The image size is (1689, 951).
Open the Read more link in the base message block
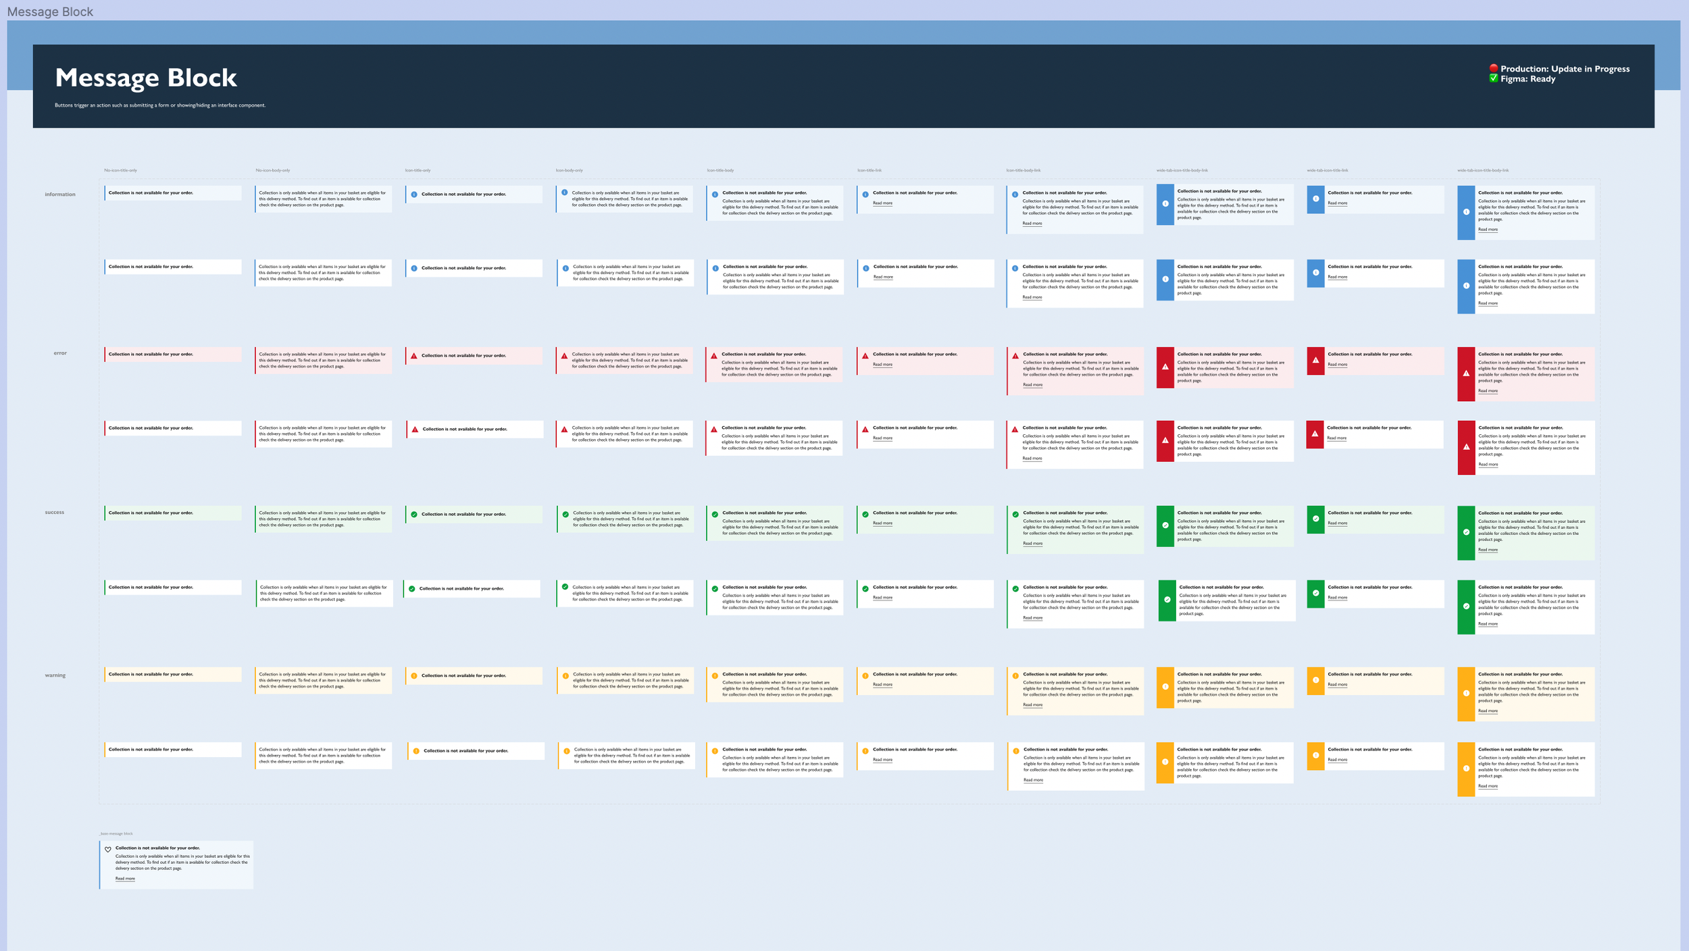click(125, 878)
